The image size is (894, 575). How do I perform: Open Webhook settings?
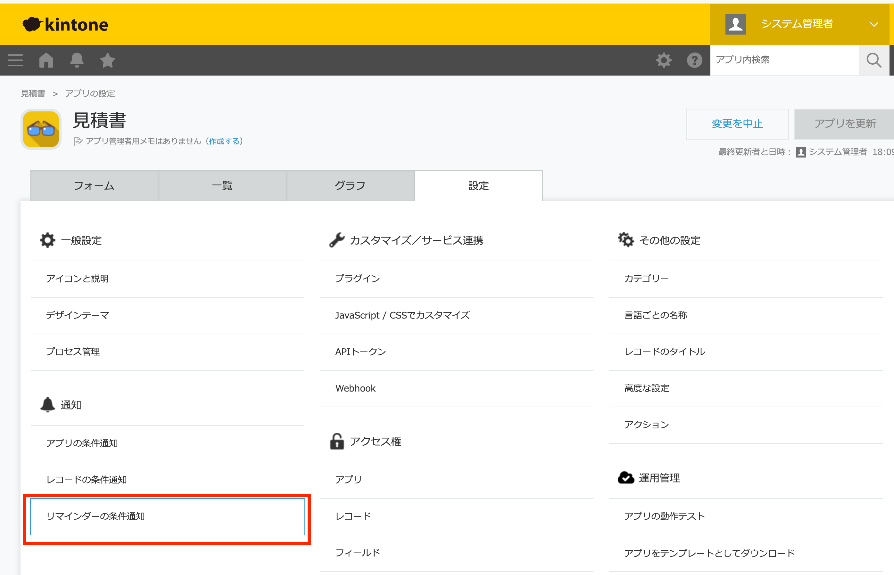coord(355,388)
